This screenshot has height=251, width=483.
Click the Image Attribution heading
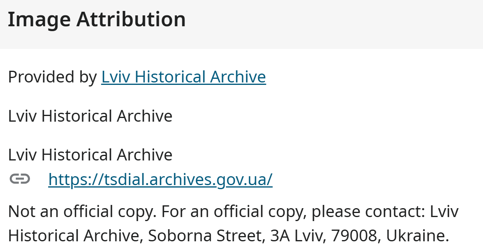pos(97,20)
